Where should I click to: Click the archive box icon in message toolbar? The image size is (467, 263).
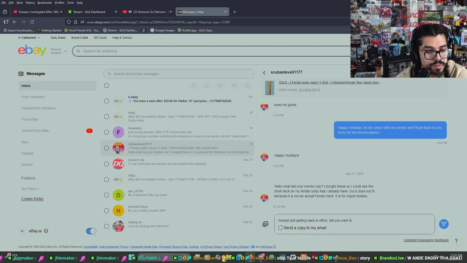[x=234, y=85]
